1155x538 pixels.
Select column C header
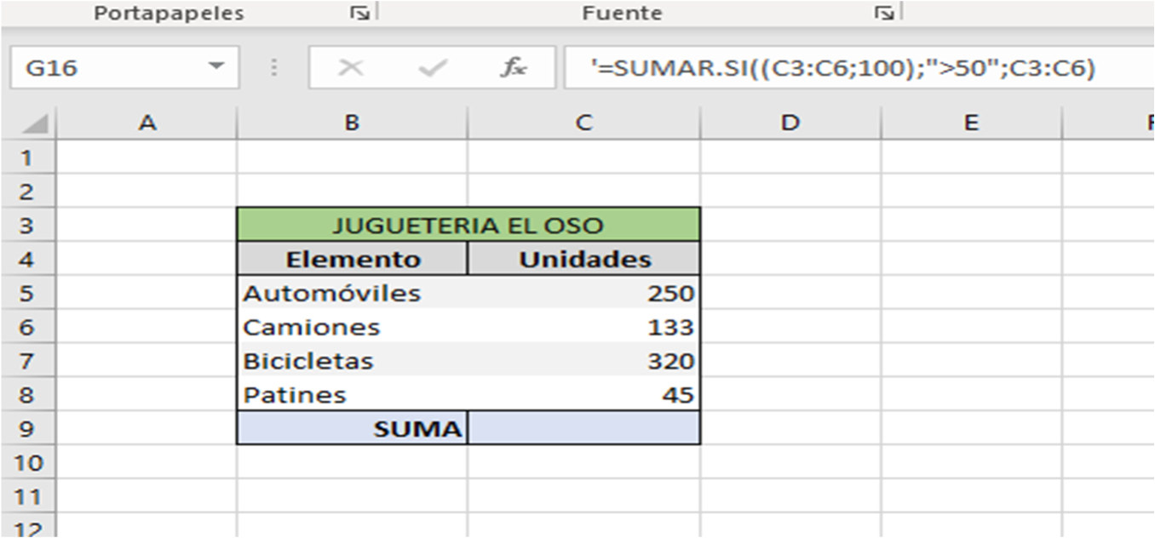click(x=583, y=123)
